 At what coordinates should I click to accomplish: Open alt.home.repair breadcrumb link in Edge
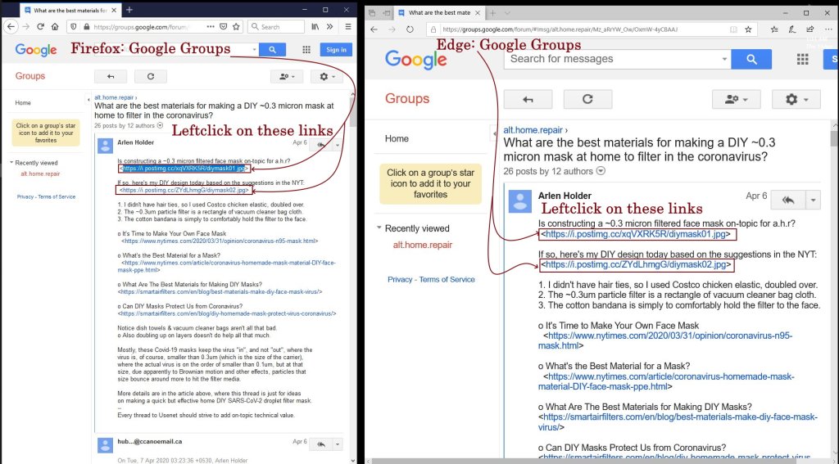pos(533,130)
